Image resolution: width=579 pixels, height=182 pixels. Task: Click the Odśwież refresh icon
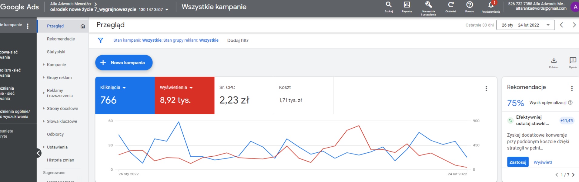click(451, 5)
